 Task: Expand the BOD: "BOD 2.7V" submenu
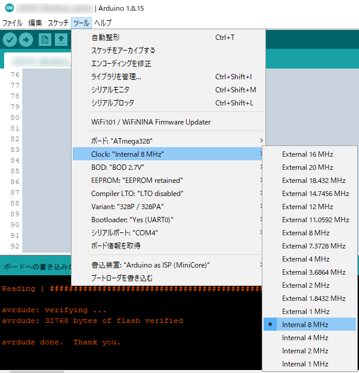pos(168,167)
